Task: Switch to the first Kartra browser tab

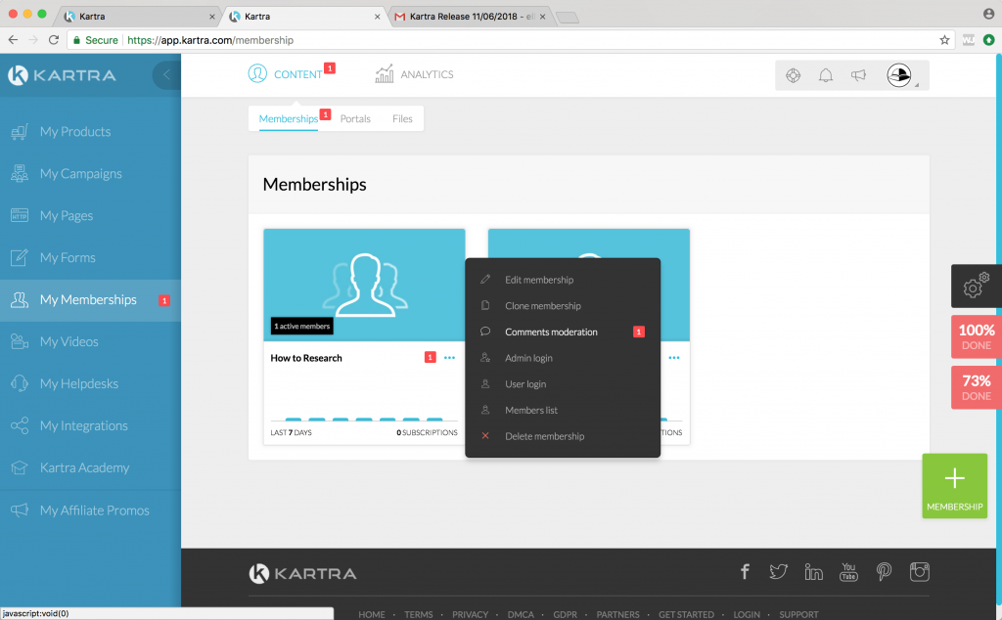Action: (x=137, y=17)
